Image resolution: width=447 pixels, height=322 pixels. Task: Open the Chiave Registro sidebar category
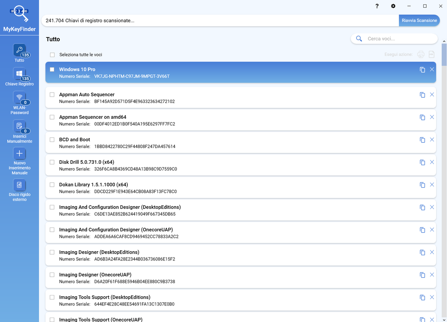pos(19,77)
